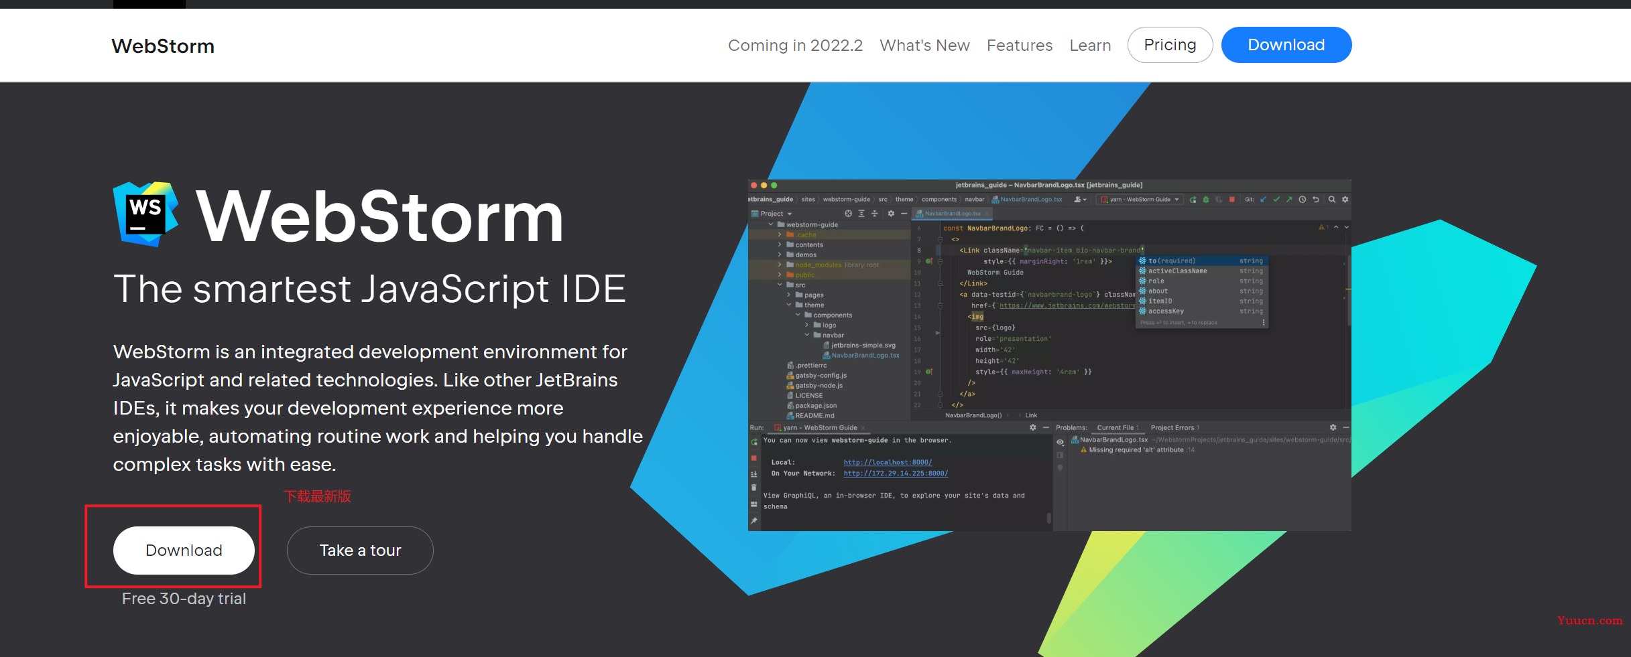Select the Learn navigation item
1631x657 pixels.
(x=1090, y=46)
